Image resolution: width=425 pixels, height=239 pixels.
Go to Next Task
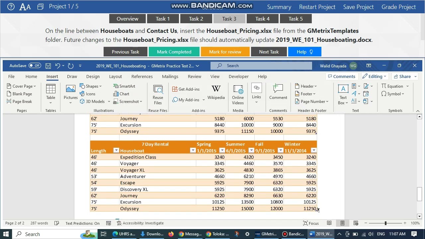269,52
